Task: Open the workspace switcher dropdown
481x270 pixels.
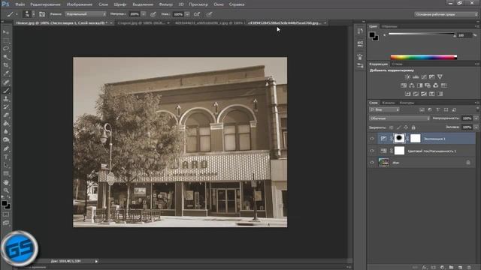Action: click(x=446, y=14)
